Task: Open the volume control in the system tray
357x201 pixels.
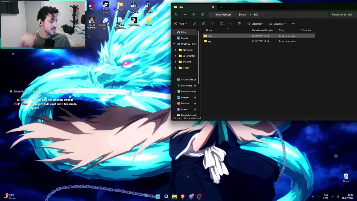Action: click(x=337, y=197)
